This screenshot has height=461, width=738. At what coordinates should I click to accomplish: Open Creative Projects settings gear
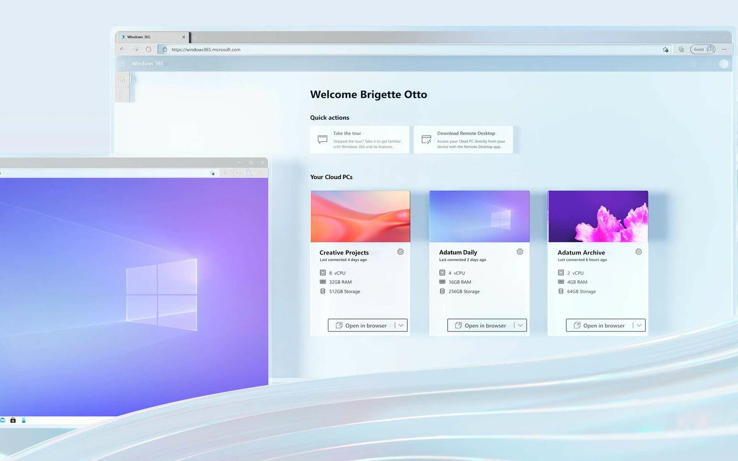pos(400,252)
